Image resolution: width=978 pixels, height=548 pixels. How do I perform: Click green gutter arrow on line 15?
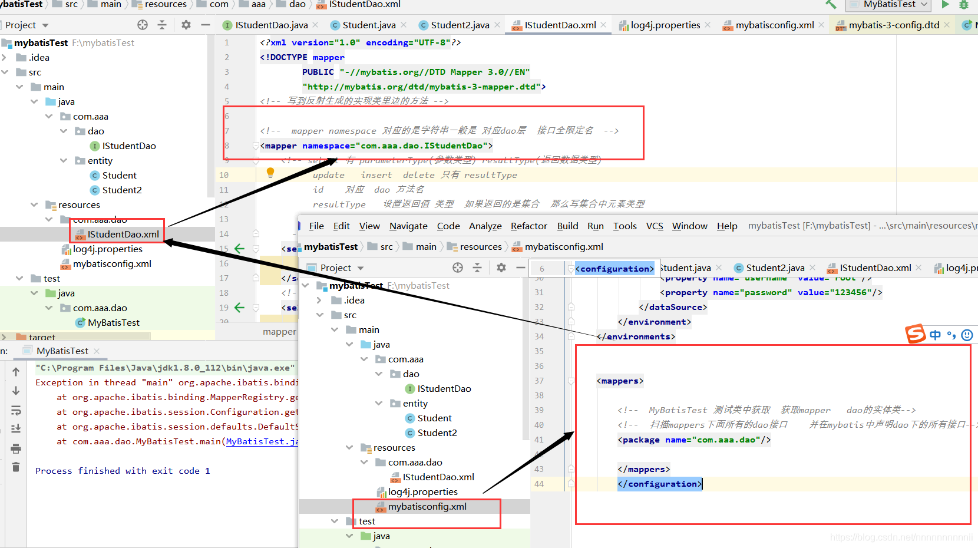coord(239,249)
